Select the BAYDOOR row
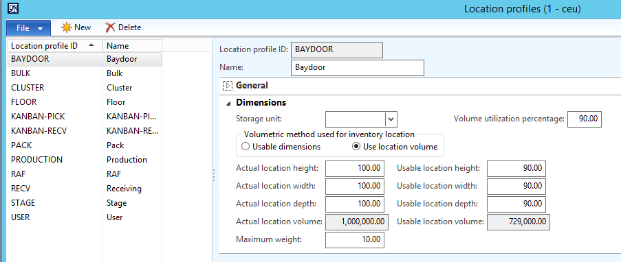 pyautogui.click(x=85, y=59)
